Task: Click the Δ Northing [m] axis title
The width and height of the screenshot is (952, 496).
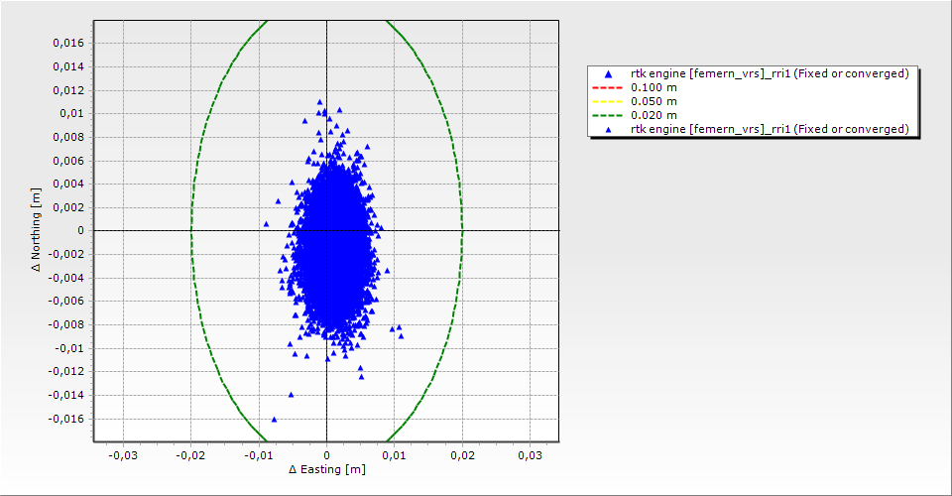Action: tap(38, 231)
